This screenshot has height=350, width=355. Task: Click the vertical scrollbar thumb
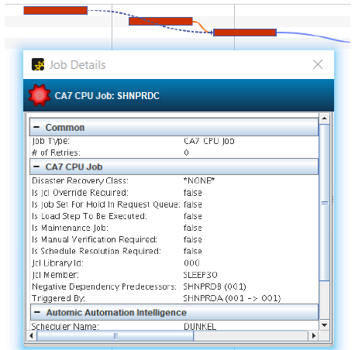tap(324, 203)
